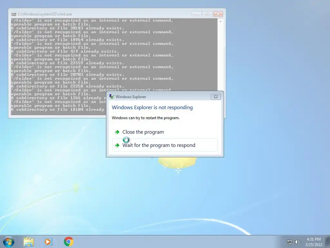The width and height of the screenshot is (330, 248).
Task: Open the volume speaker tray icon
Action: pos(297,242)
